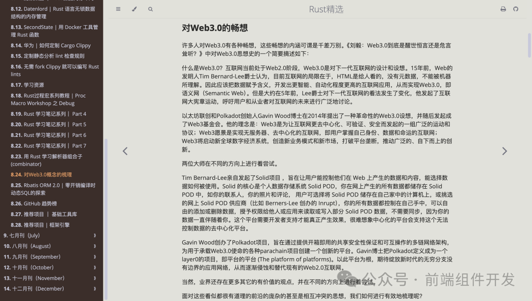Image resolution: width=532 pixels, height=301 pixels.
Task: Select the brush theme icon in toolbar
Action: pos(134,9)
